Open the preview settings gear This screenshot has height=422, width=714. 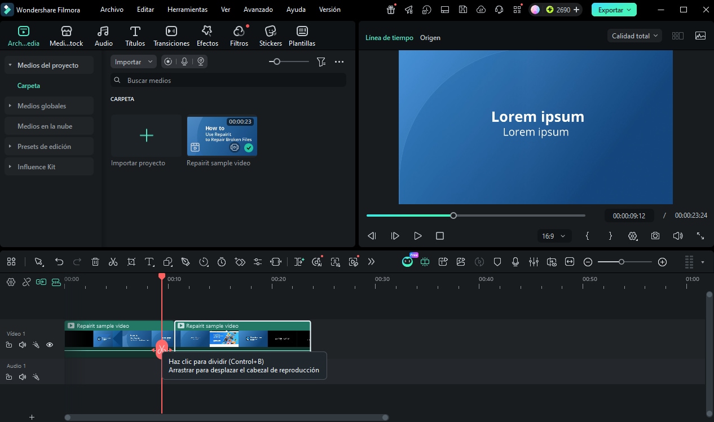[x=633, y=236]
